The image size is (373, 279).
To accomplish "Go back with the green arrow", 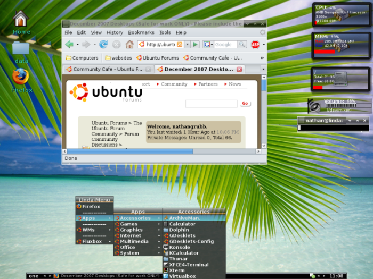I will [69, 44].
